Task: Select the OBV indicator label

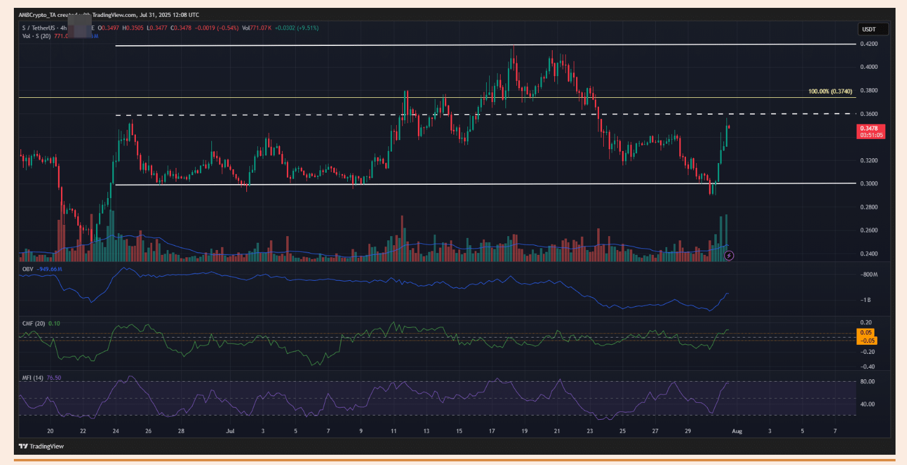Action: tap(27, 268)
